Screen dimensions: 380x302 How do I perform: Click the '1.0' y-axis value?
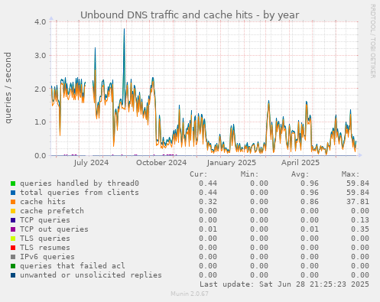coord(41,122)
